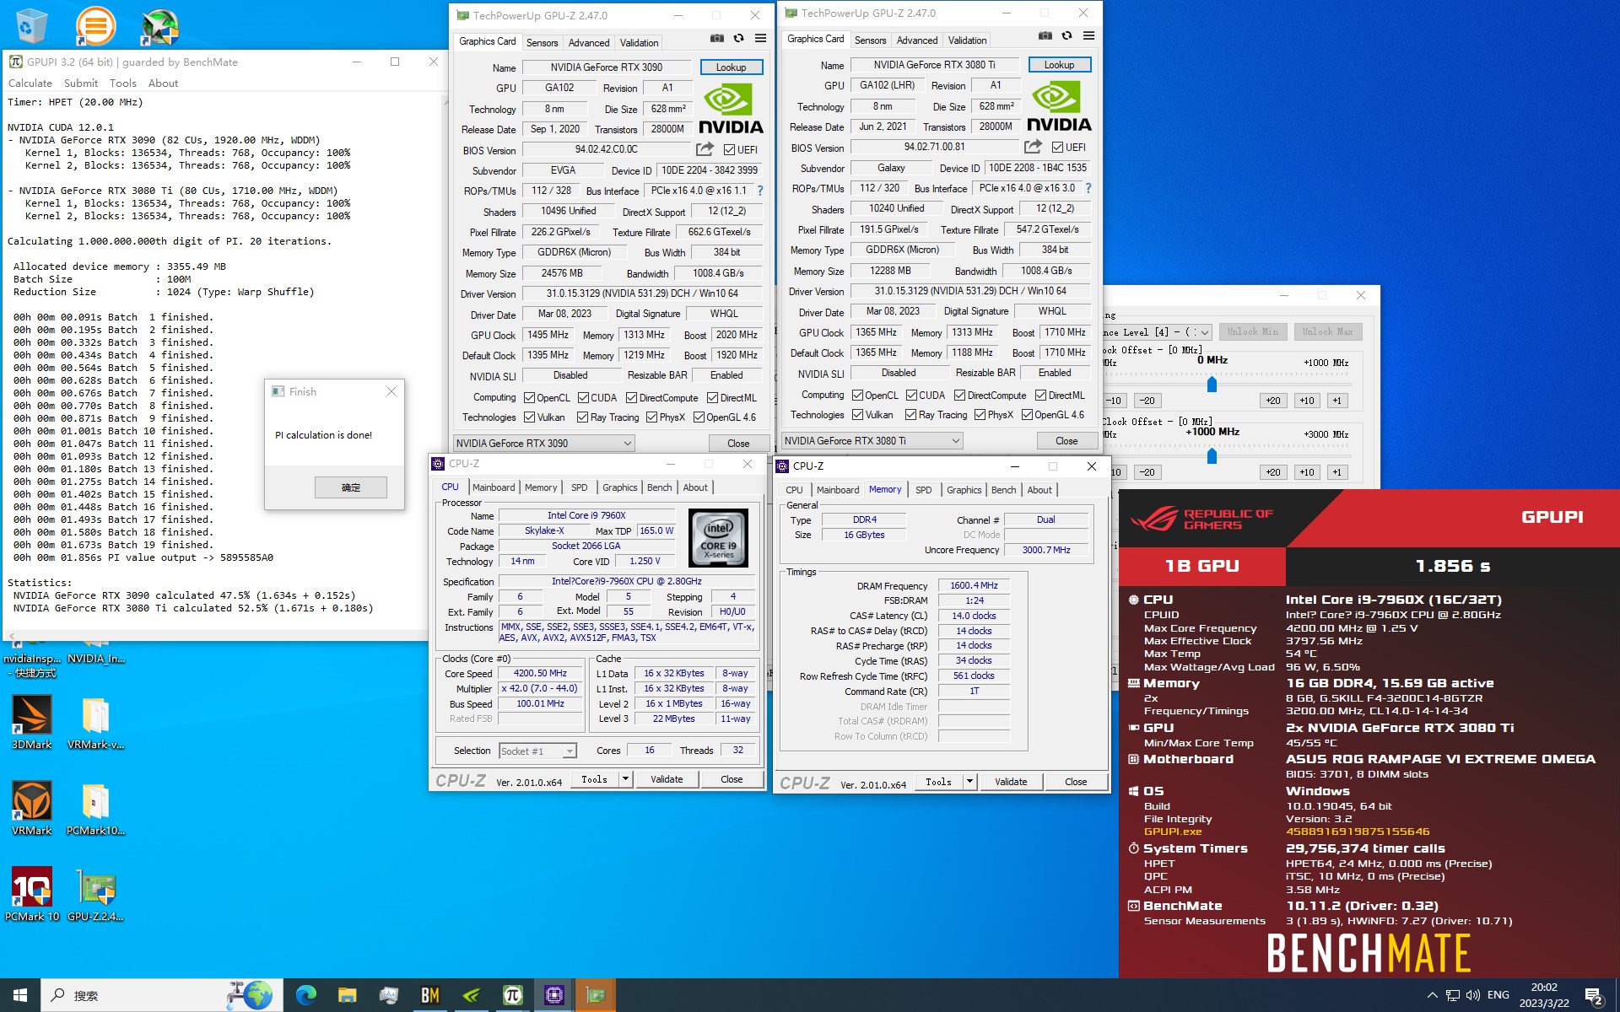Screen dimensions: 1620x1012
Task: Open the Submit menu in GPUPI
Action: (81, 83)
